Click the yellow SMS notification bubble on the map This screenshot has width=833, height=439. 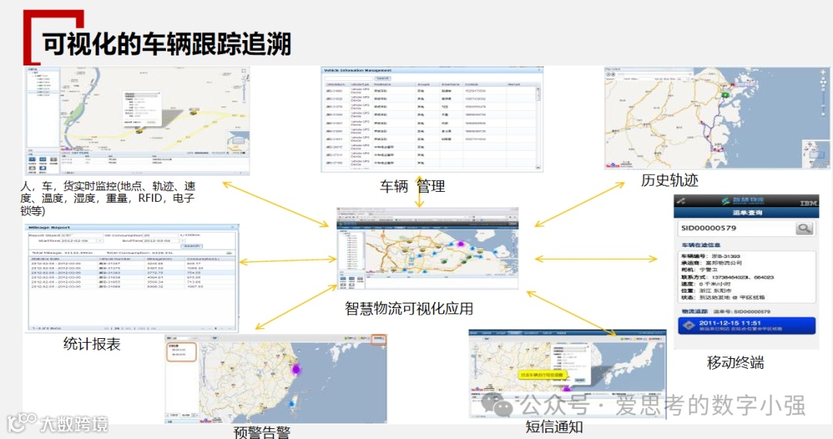coord(543,375)
